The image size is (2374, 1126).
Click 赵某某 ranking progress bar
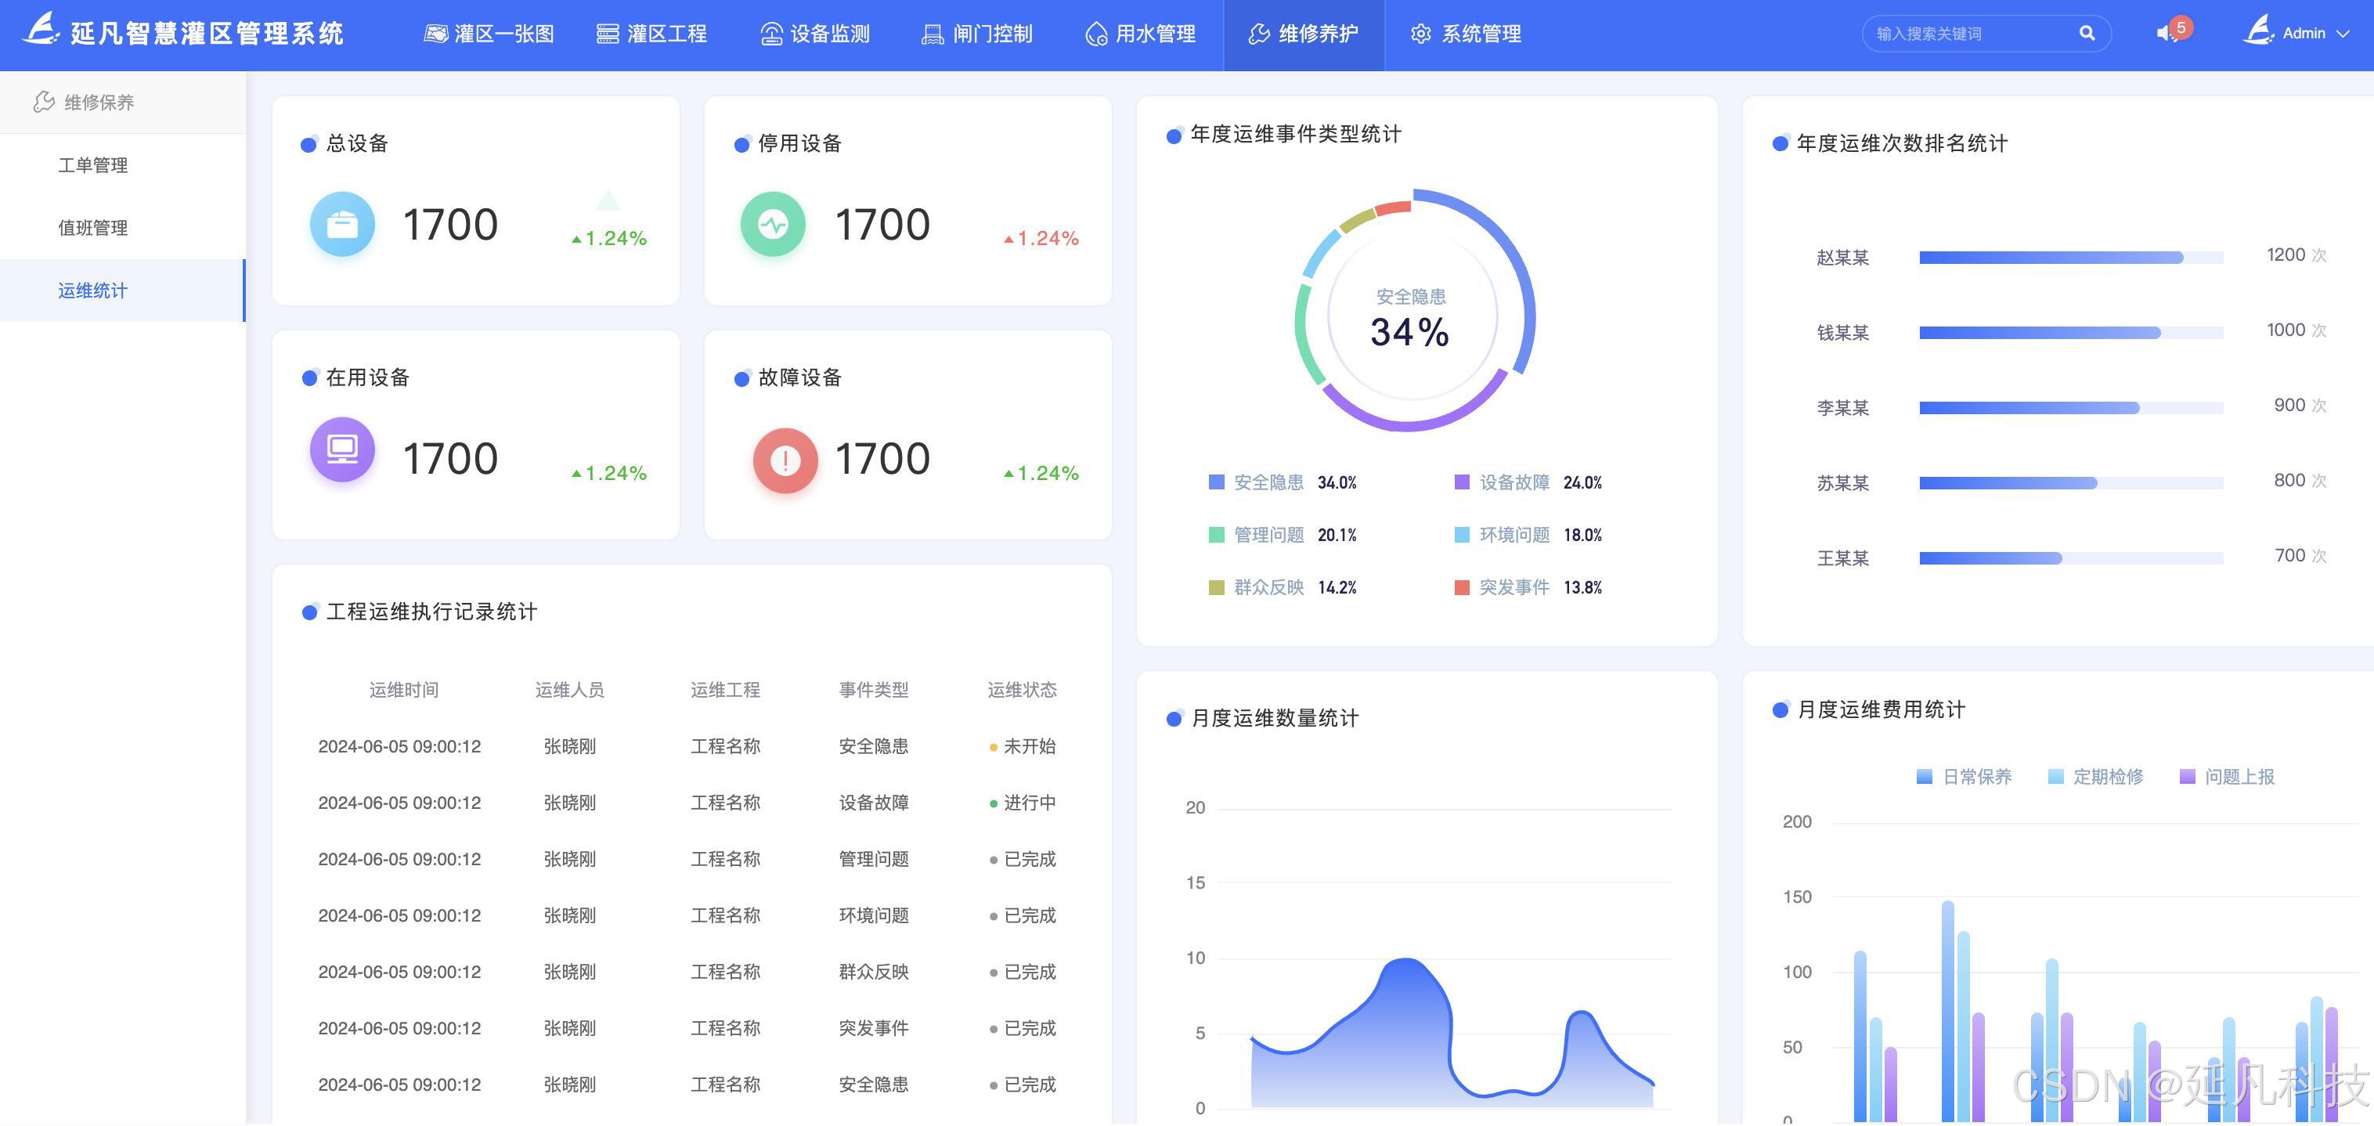tap(2071, 258)
